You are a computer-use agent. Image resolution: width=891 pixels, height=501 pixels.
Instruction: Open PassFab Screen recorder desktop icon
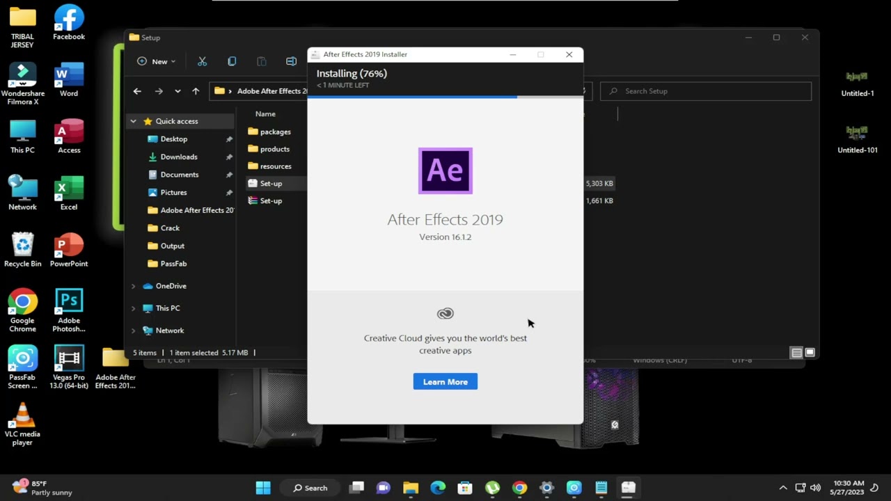coord(22,367)
